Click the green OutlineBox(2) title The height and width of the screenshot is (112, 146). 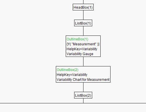67,70
